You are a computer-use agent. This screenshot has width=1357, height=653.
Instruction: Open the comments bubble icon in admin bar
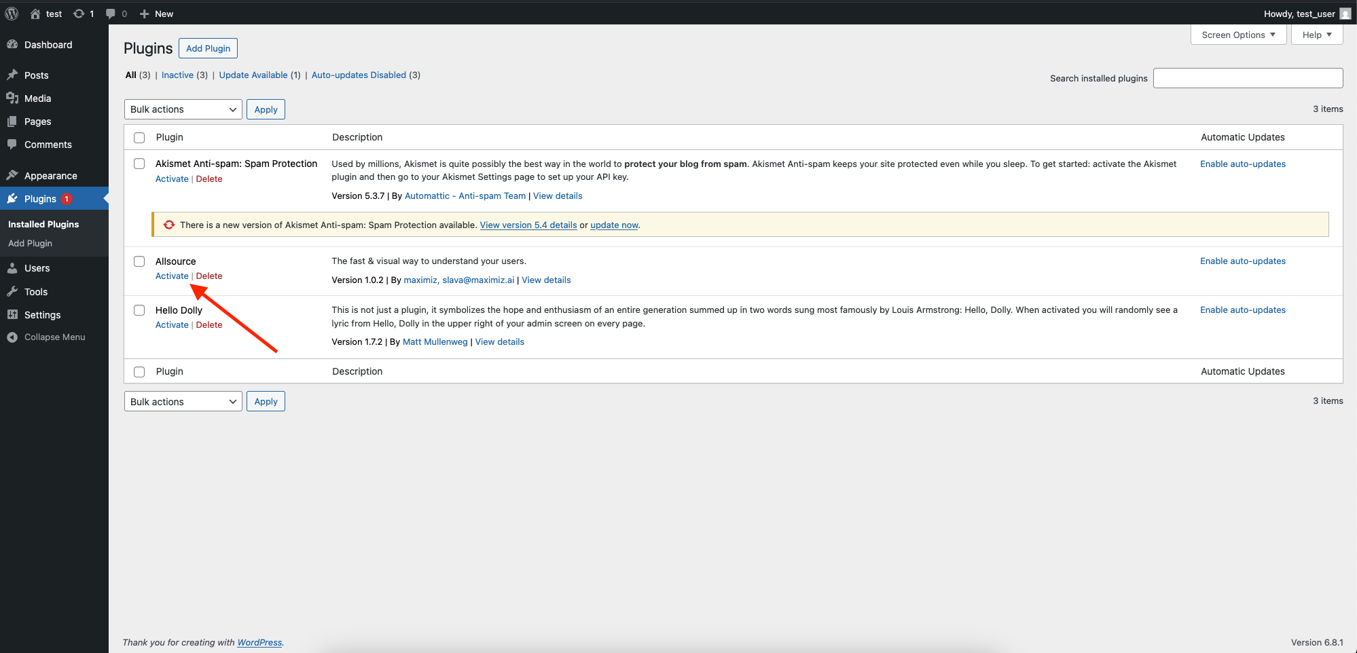[111, 14]
